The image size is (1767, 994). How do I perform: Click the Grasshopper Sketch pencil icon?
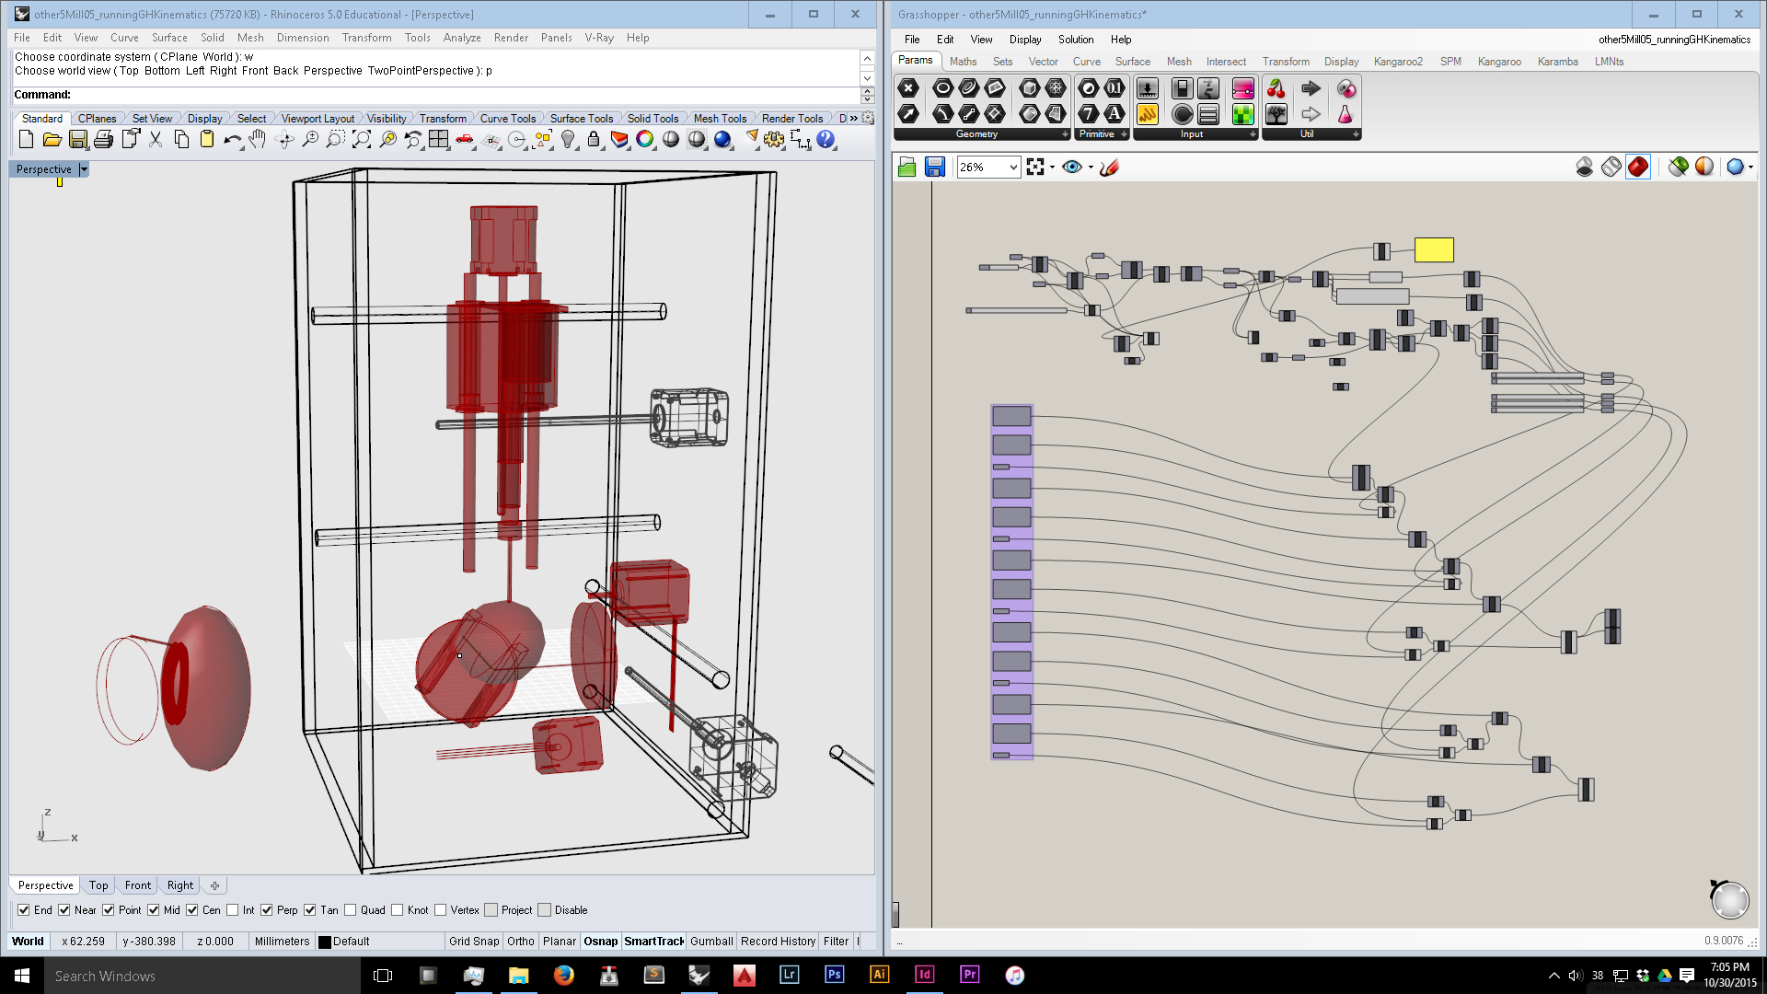(x=1109, y=167)
